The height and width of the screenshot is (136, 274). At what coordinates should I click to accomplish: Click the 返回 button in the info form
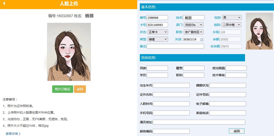[237, 131]
